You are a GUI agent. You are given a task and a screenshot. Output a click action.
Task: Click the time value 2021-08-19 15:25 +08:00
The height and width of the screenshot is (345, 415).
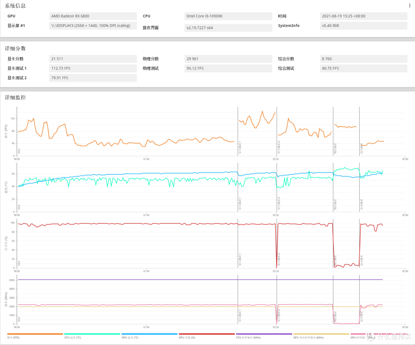(x=364, y=16)
